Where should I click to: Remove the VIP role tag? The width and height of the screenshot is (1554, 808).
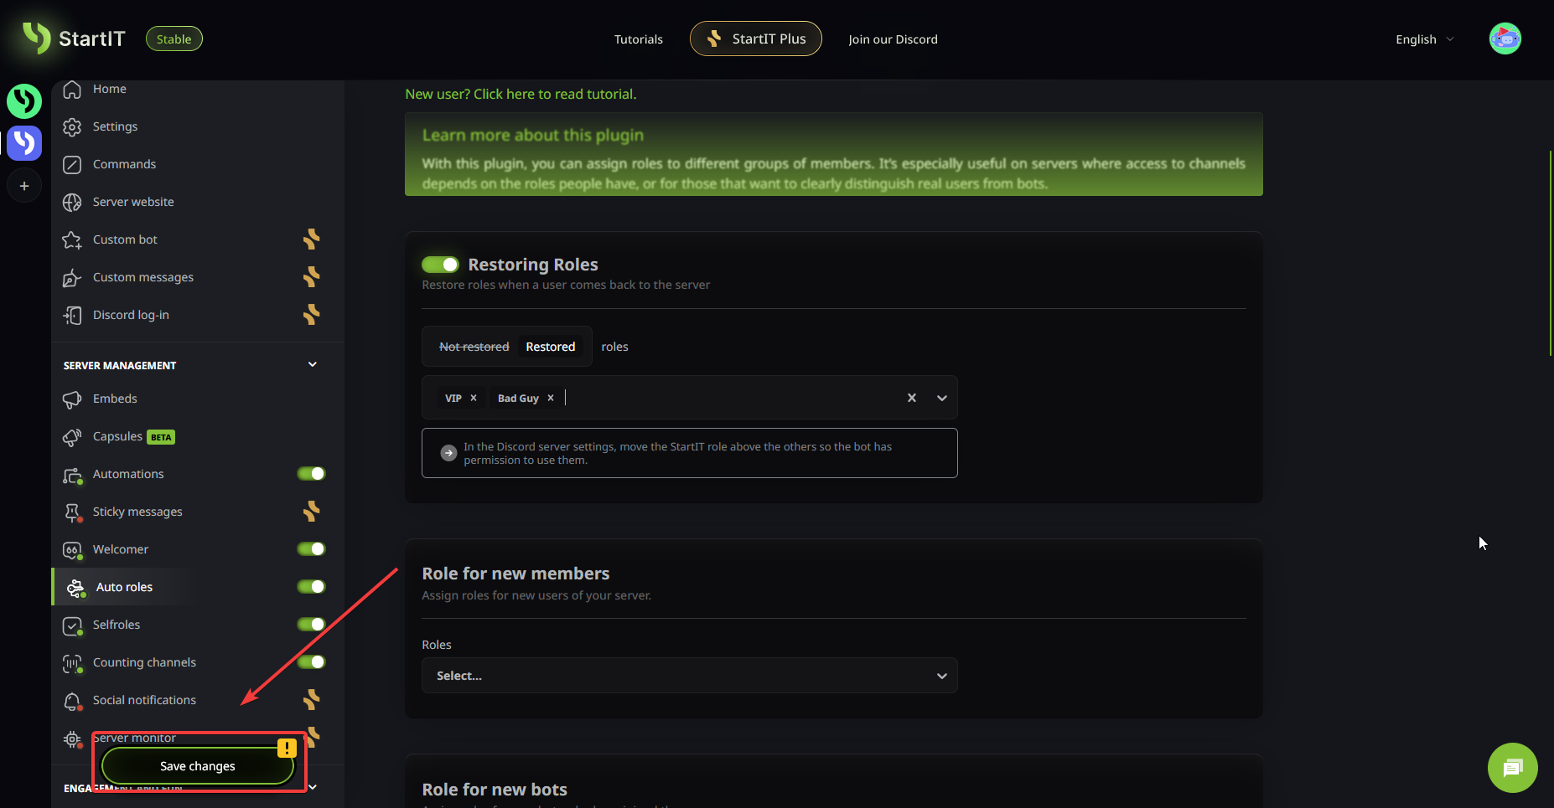pyautogui.click(x=474, y=398)
